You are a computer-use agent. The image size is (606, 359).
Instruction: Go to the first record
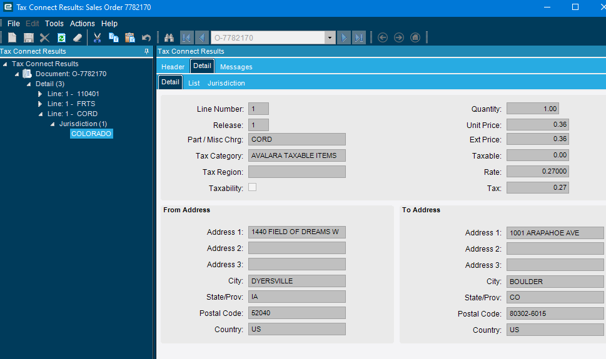click(x=186, y=37)
